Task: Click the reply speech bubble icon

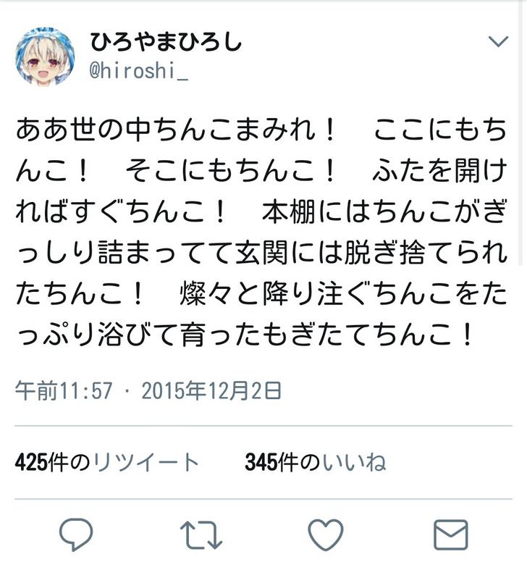Action: [76, 535]
